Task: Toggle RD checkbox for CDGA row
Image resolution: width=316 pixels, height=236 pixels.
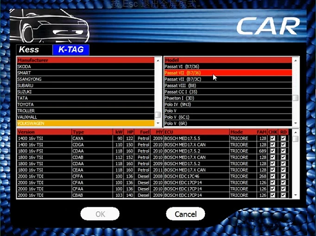Action: (283, 145)
